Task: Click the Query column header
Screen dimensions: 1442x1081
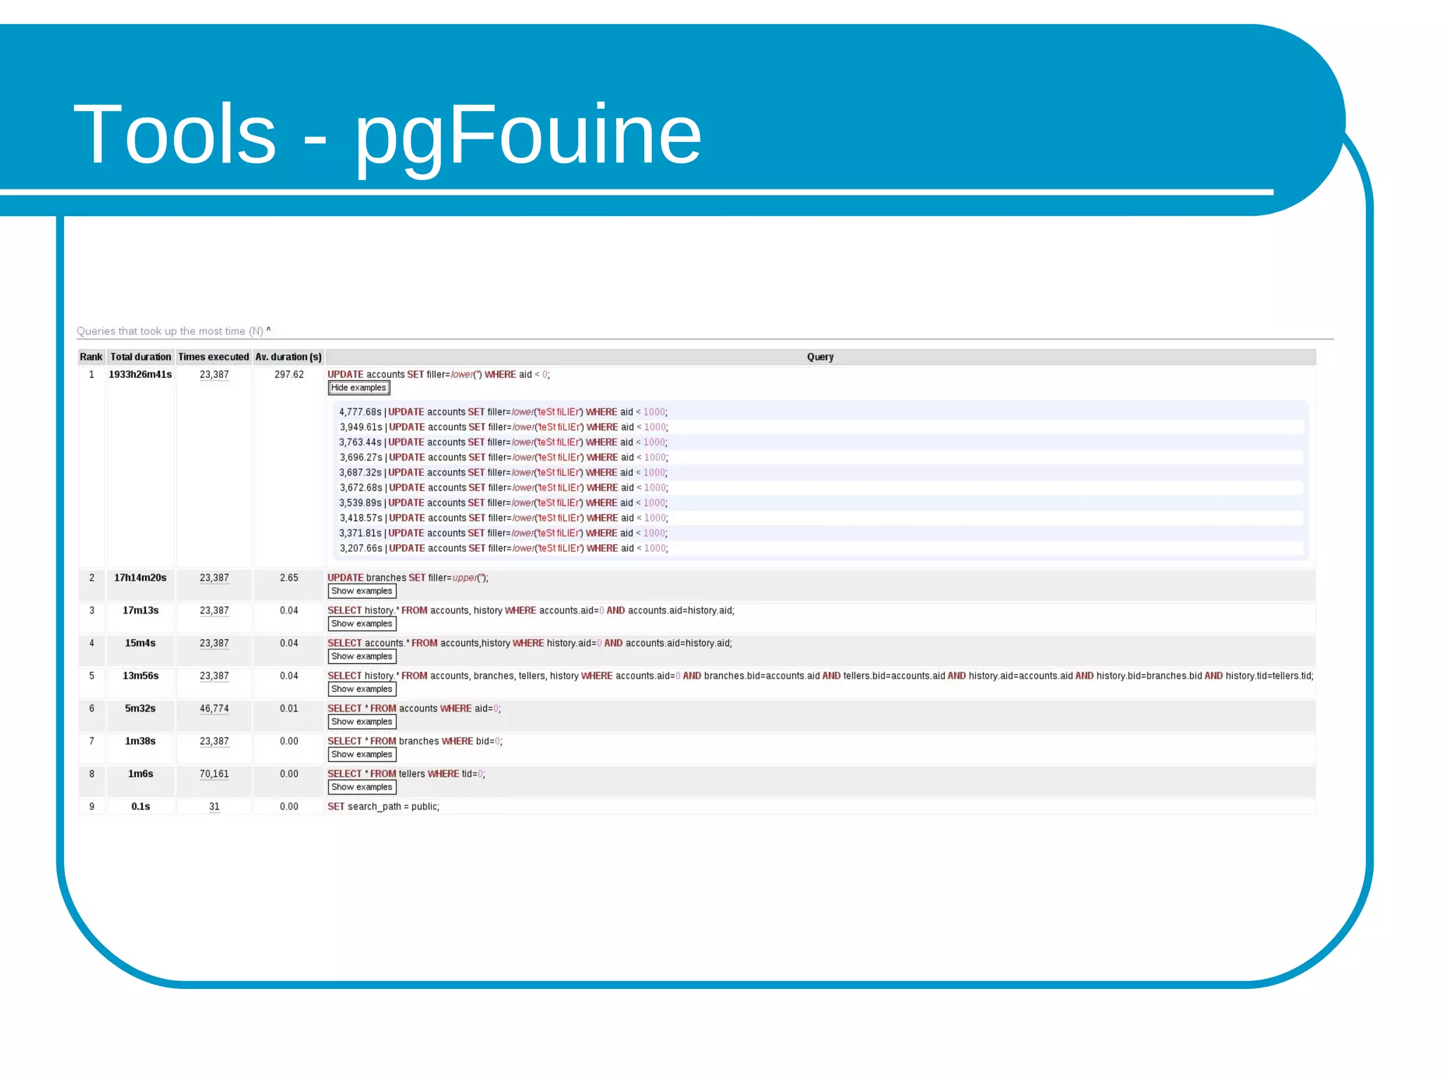Action: (820, 357)
